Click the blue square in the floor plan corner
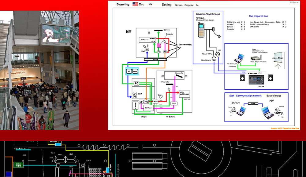This screenshot has width=306, height=177. pos(9,175)
